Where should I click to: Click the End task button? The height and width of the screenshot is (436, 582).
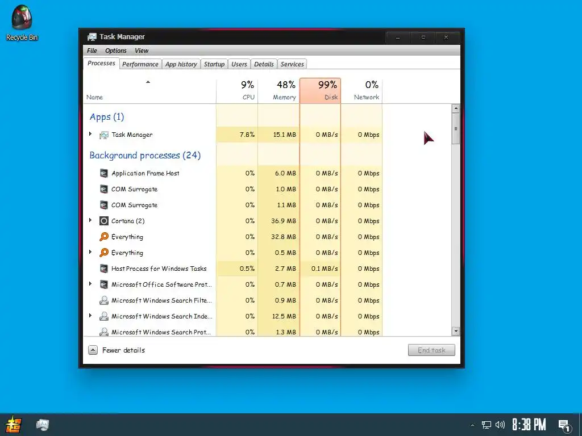click(x=431, y=350)
